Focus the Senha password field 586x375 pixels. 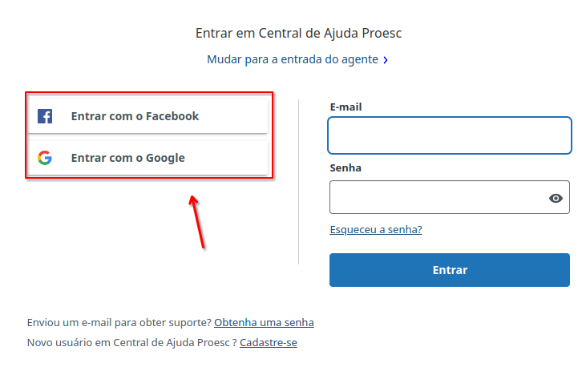tap(450, 197)
